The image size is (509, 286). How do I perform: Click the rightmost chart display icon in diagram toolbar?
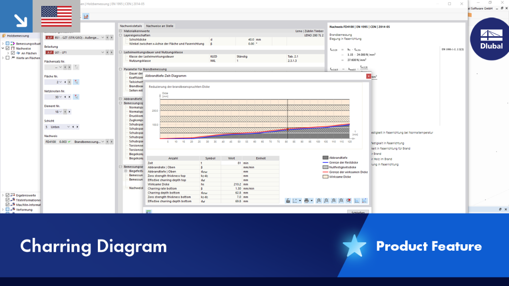click(x=364, y=201)
